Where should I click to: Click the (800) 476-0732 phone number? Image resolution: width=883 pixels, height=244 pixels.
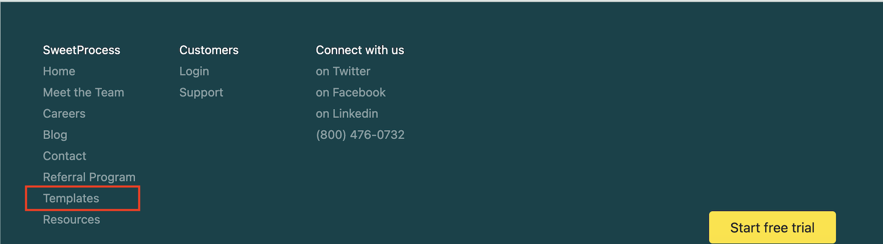(x=360, y=135)
